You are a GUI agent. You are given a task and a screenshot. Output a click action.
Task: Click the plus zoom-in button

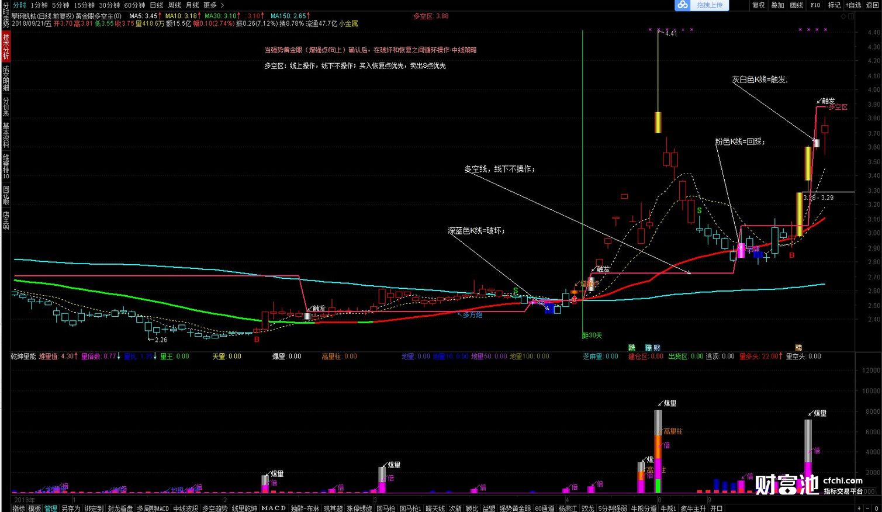pos(859,508)
